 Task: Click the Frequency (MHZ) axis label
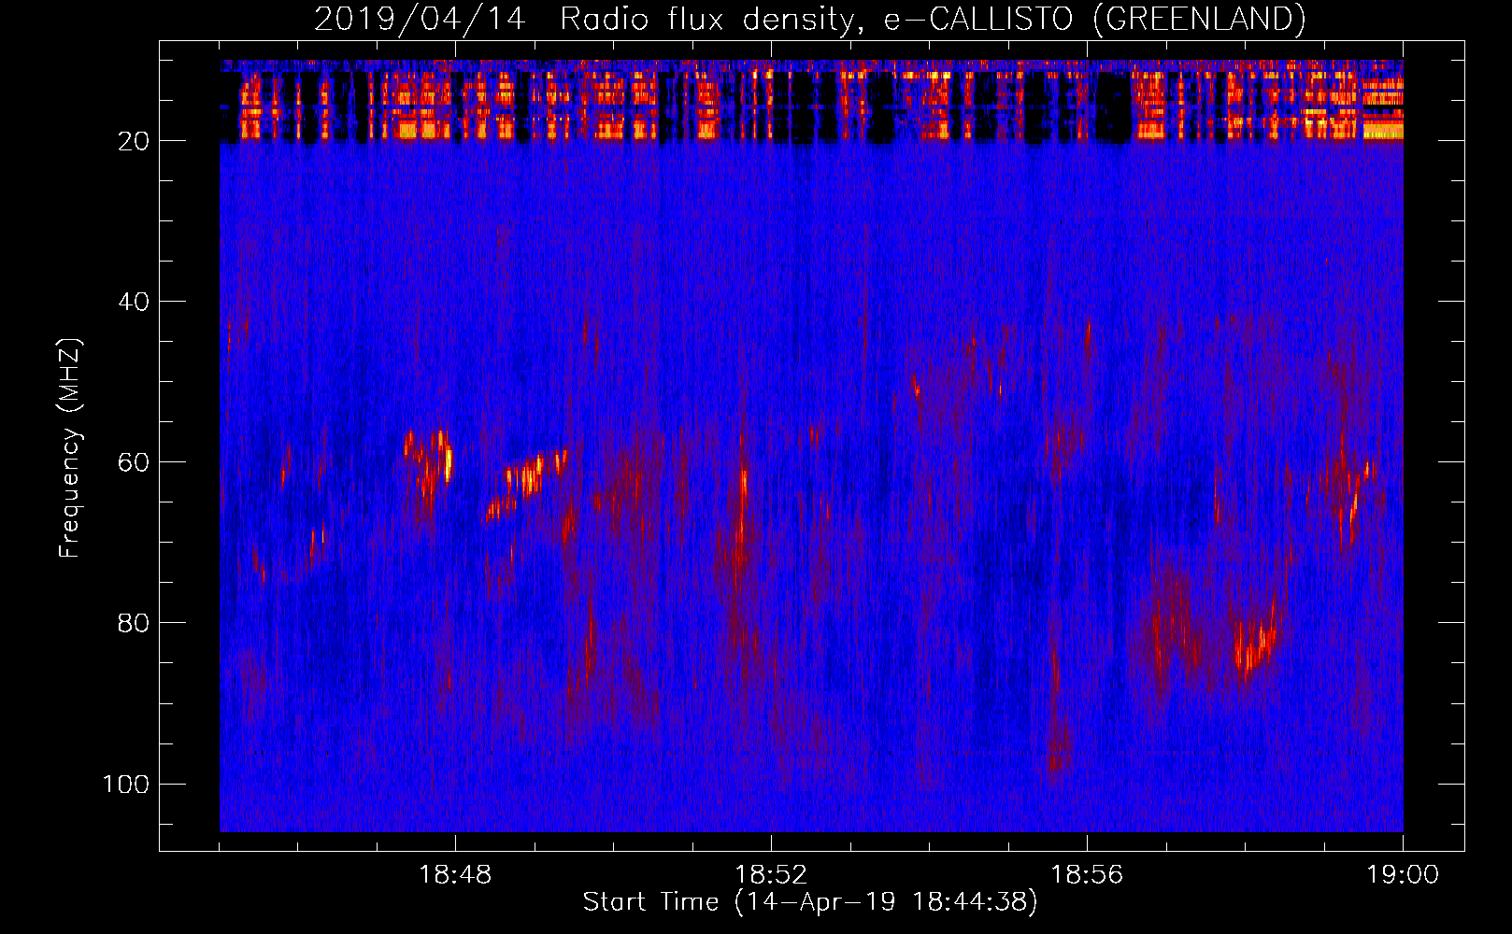pos(70,448)
